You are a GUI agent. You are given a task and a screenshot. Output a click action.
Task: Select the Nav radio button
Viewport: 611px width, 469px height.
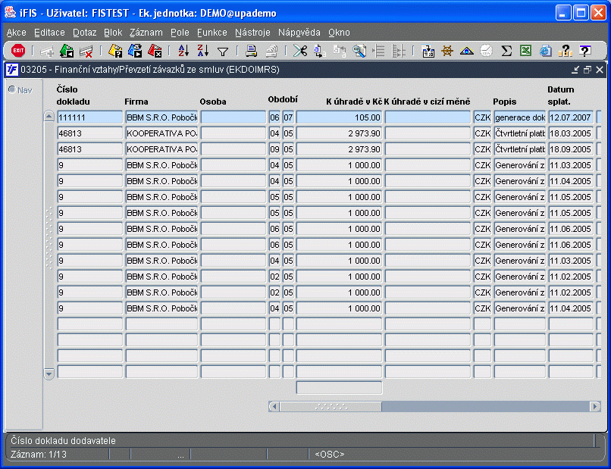click(12, 89)
